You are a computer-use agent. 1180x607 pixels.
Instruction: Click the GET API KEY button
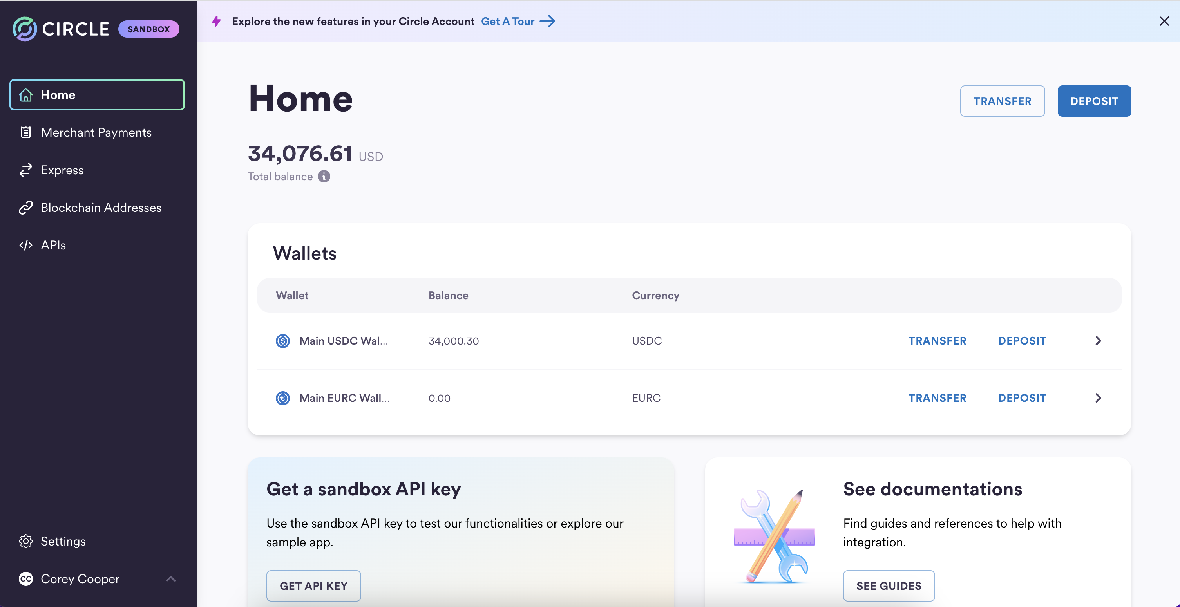point(313,585)
